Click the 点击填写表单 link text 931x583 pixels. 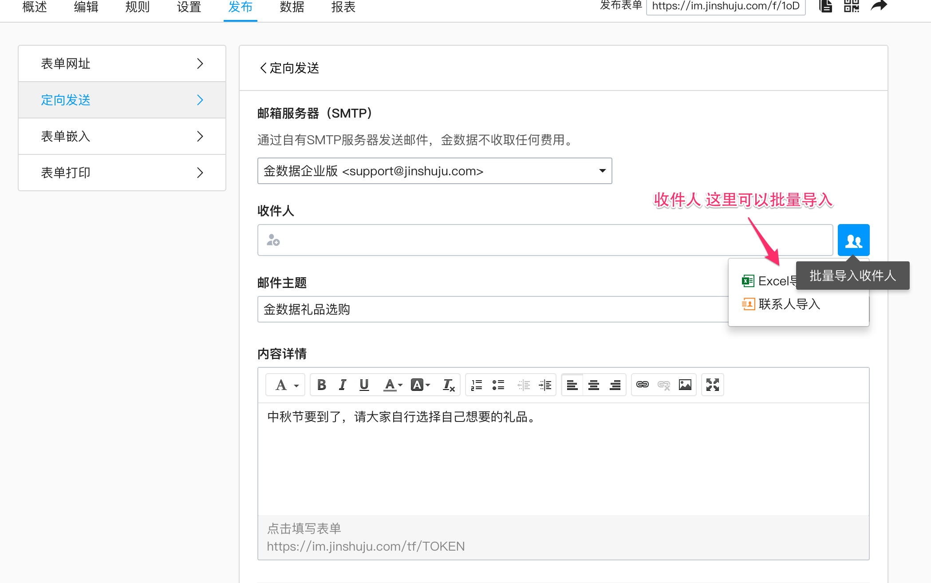(304, 528)
